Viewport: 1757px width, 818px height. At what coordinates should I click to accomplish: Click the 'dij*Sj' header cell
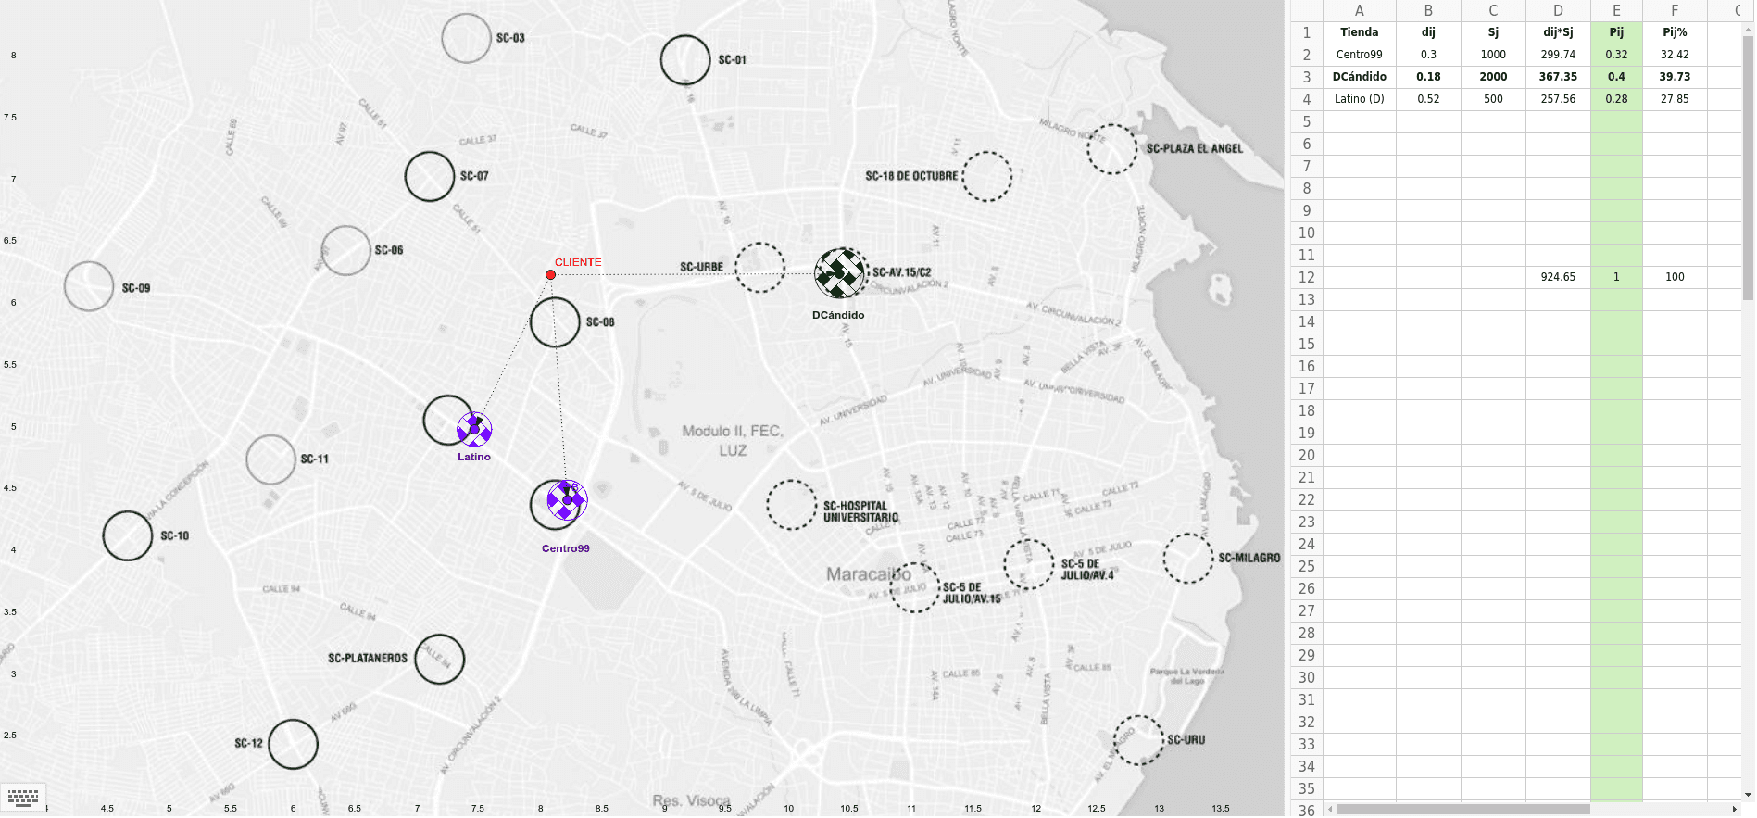click(x=1558, y=32)
